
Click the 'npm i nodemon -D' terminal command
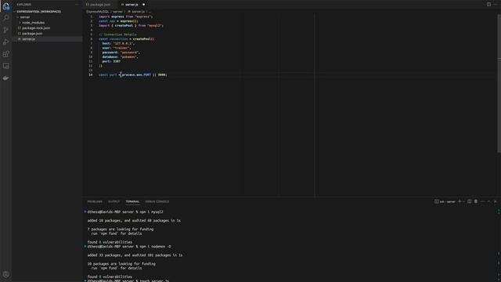[x=155, y=247]
